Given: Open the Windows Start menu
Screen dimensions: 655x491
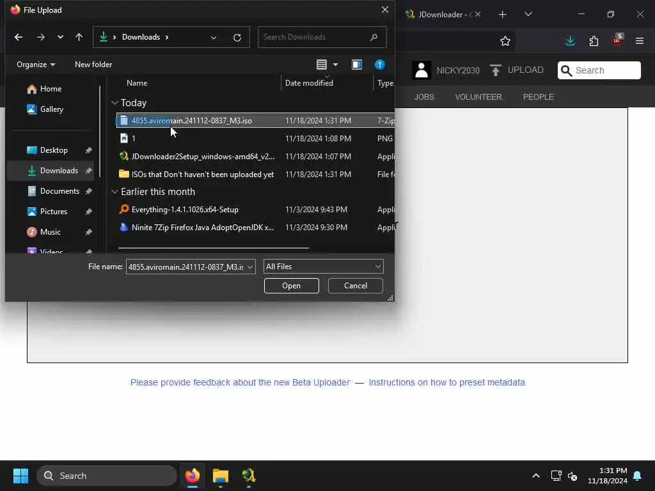Looking at the screenshot, I should click(20, 476).
